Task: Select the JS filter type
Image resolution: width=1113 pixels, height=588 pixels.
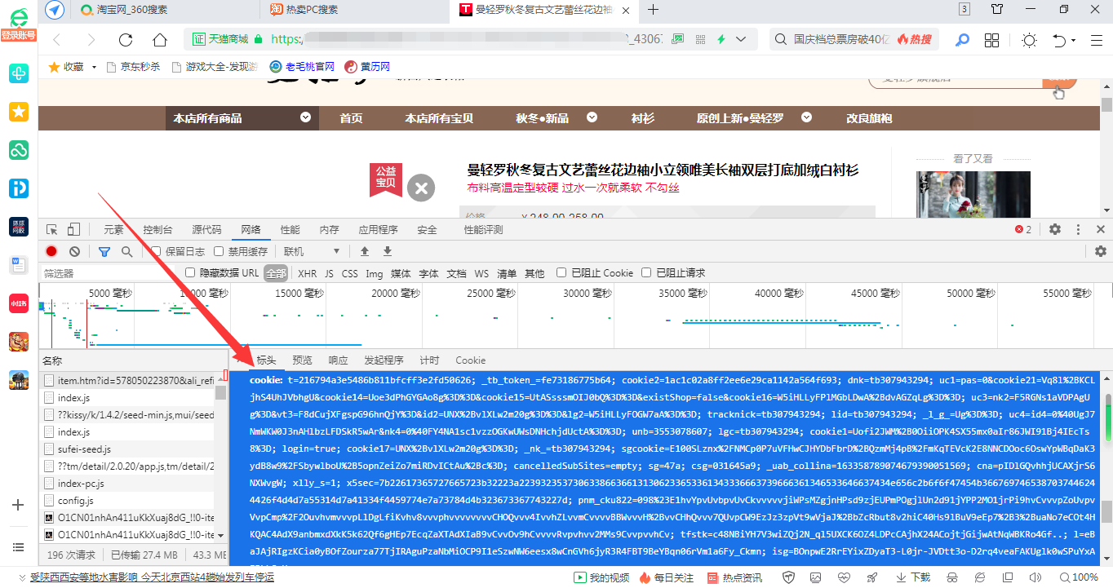Action: coord(330,273)
